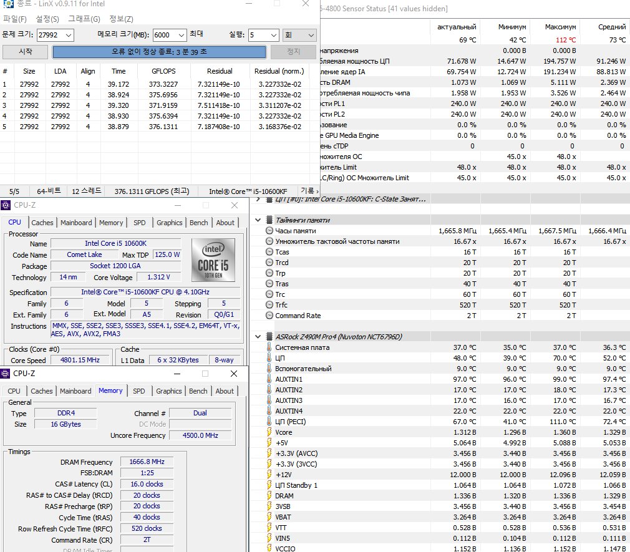Open 그래프(G) menu in LinX
Viewport: 630px width, 552px height.
[x=84, y=19]
